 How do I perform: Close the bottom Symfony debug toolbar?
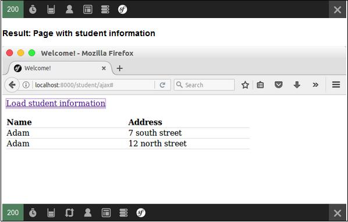tap(338, 213)
